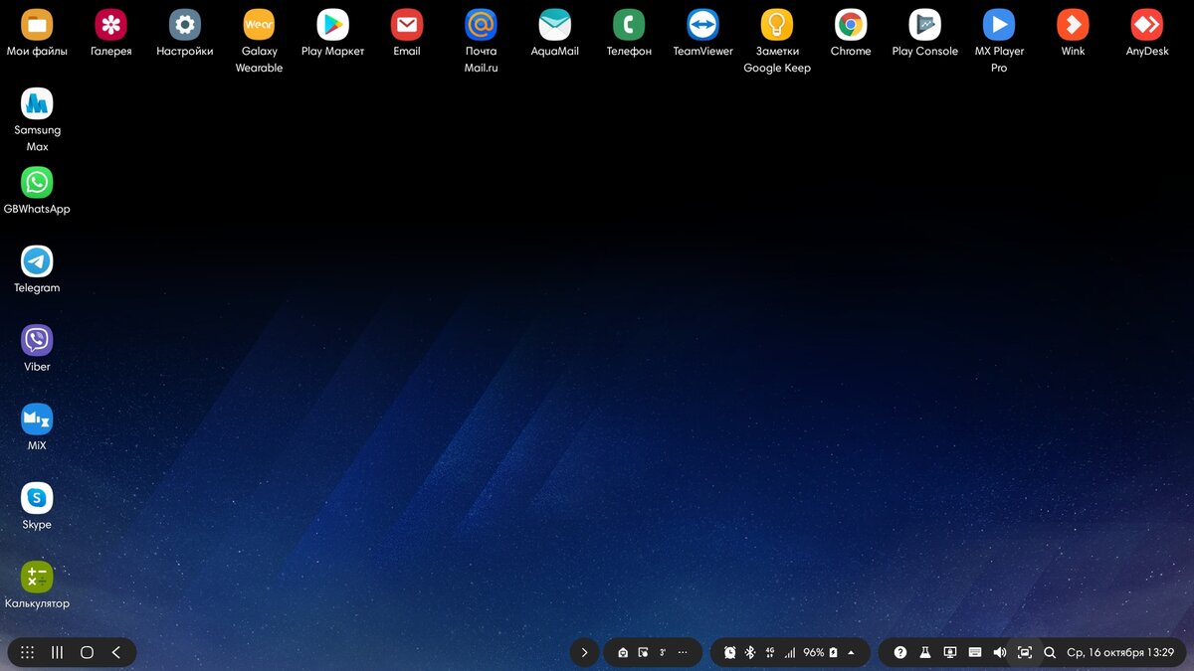Launch AquaMail
The width and height of the screenshot is (1194, 671).
pos(554,33)
